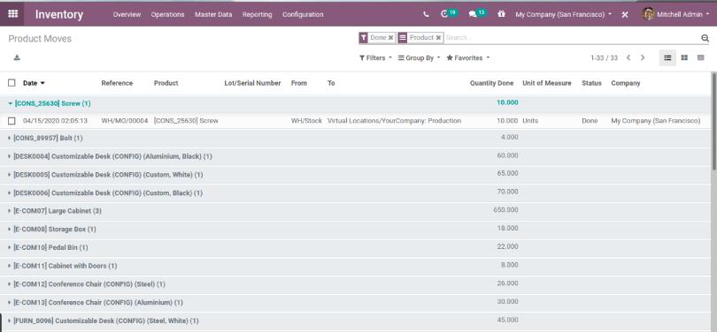Open the messages conversation icon
This screenshot has height=332, width=717.
click(x=473, y=15)
